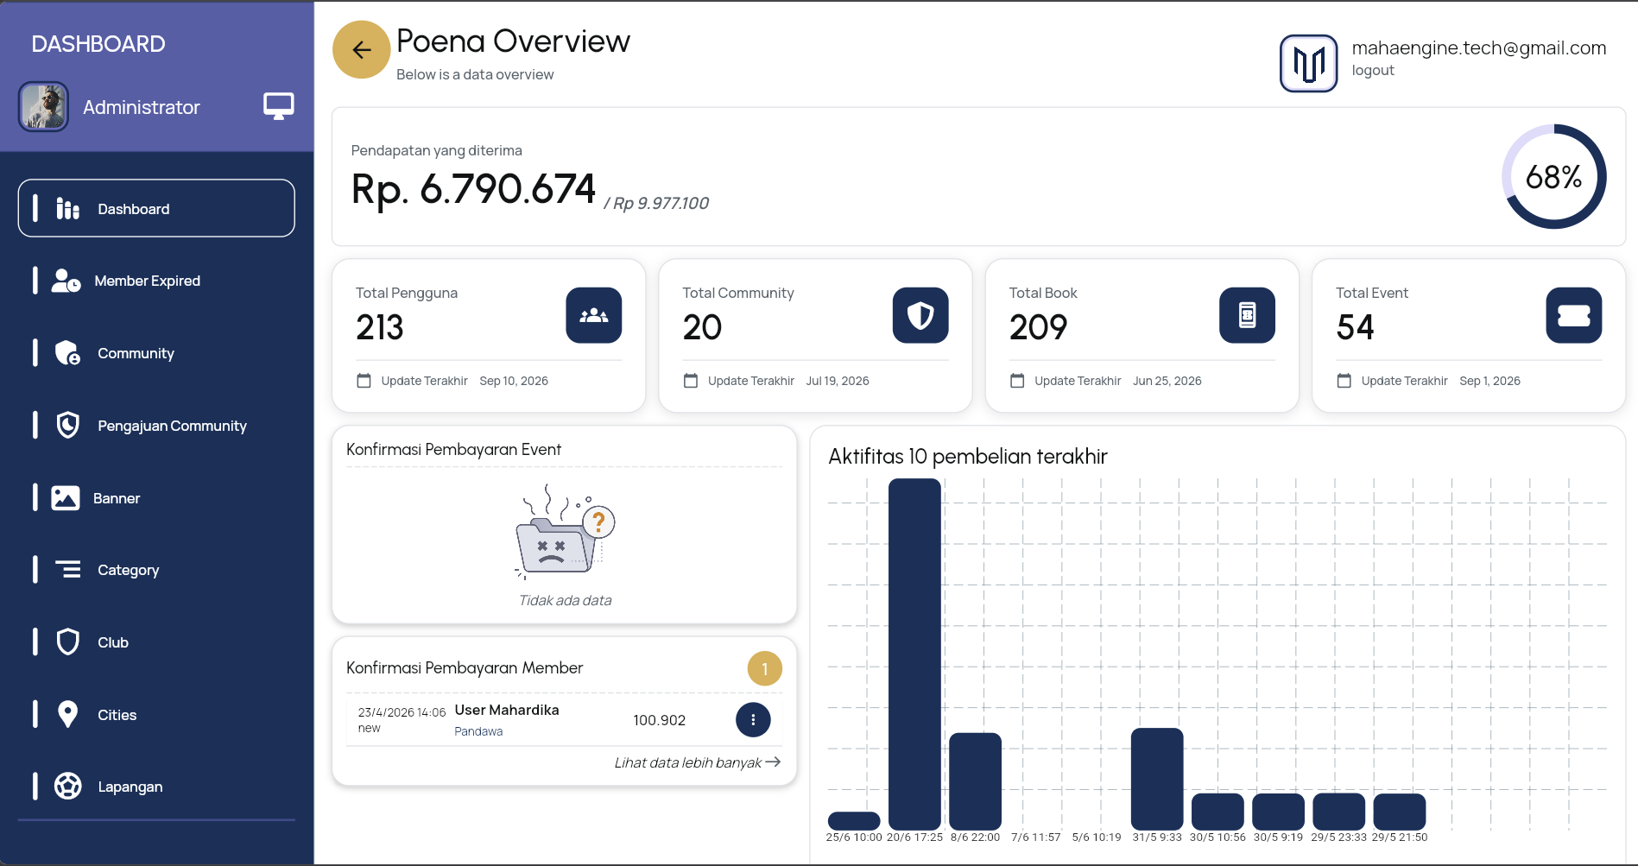Click the Total Event ticket icon
This screenshot has height=866, width=1638.
(1573, 315)
